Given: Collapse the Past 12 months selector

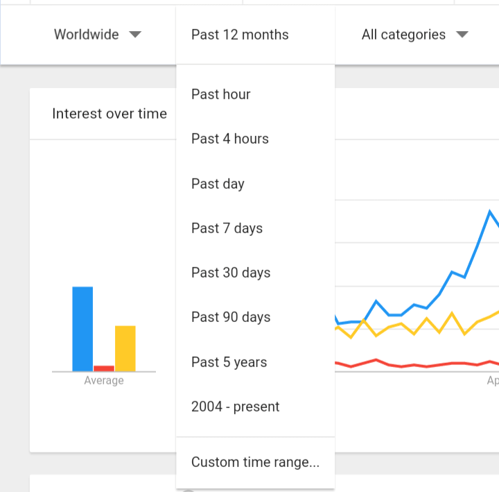Looking at the screenshot, I should pos(240,35).
